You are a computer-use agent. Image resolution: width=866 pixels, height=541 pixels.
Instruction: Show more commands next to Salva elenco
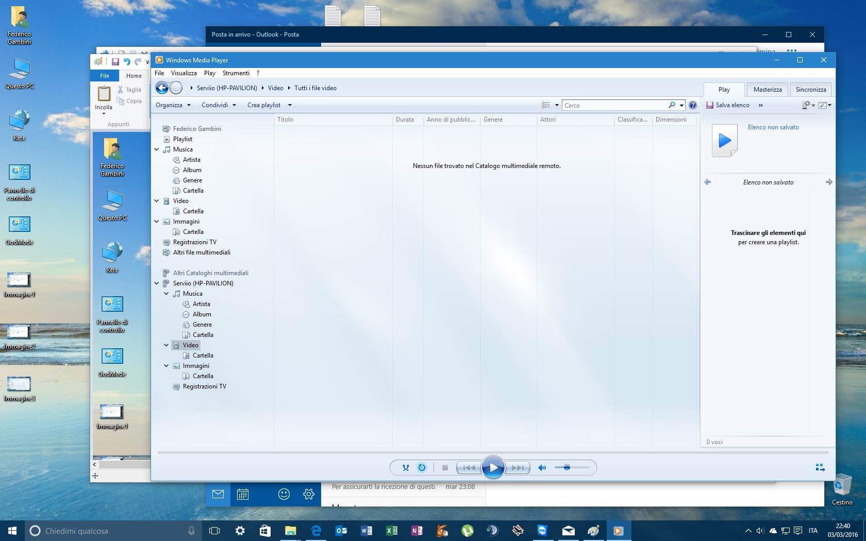click(x=760, y=105)
